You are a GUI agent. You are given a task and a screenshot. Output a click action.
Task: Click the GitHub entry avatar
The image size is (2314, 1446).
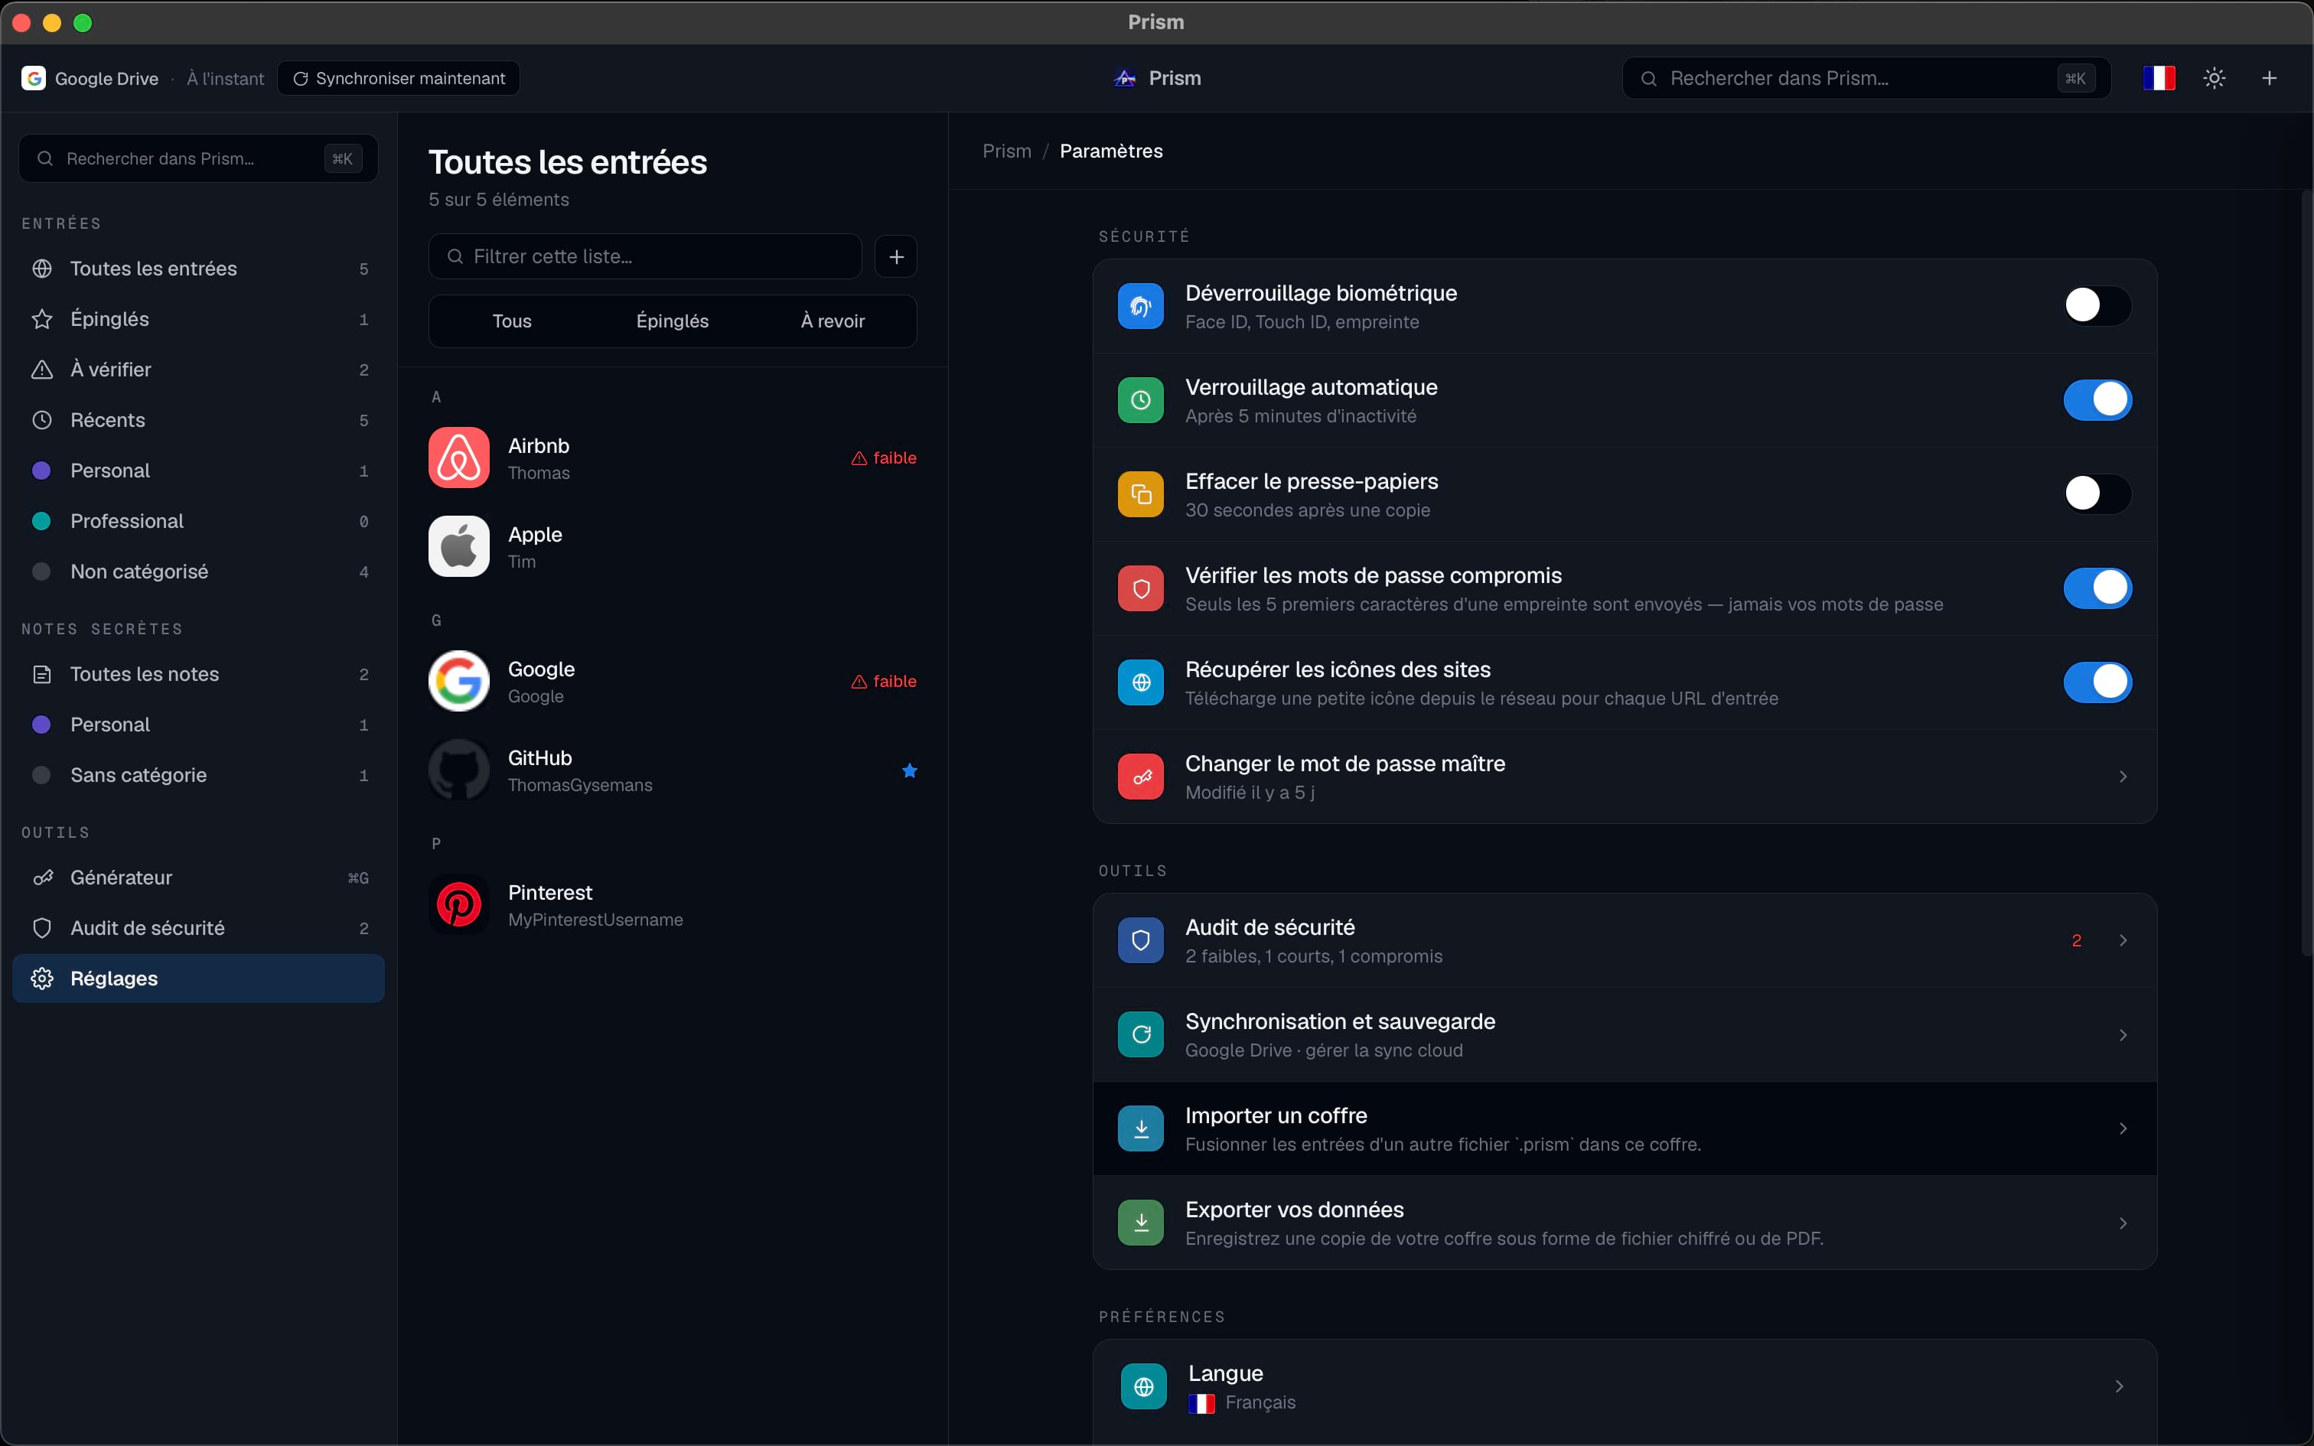459,770
